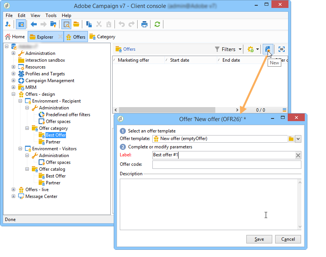Screen dimensions: 326x257
Task: Expand the Offers - live node
Action: (14, 189)
